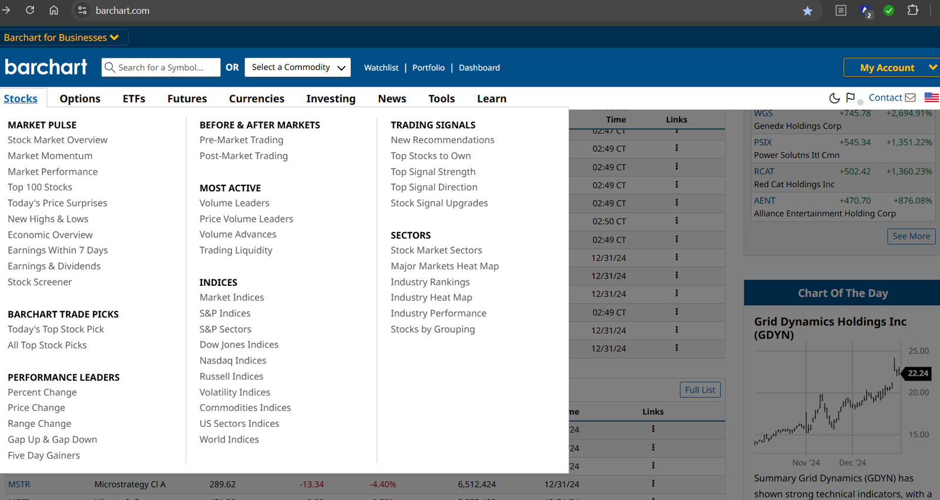Open Post-Market Trading
This screenshot has width=940, height=500.
point(244,156)
